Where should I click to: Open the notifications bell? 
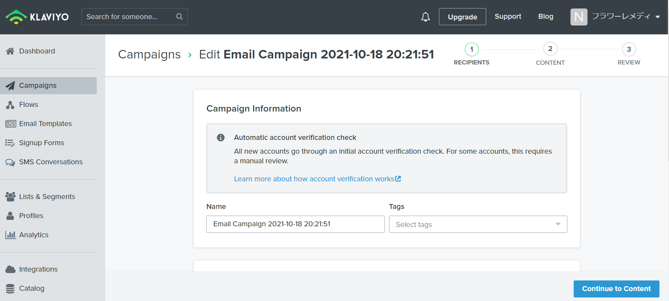click(x=426, y=17)
